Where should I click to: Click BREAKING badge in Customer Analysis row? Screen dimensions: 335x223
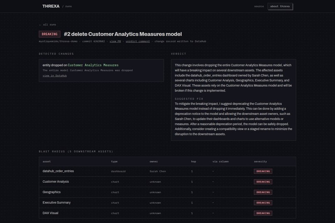click(263, 182)
